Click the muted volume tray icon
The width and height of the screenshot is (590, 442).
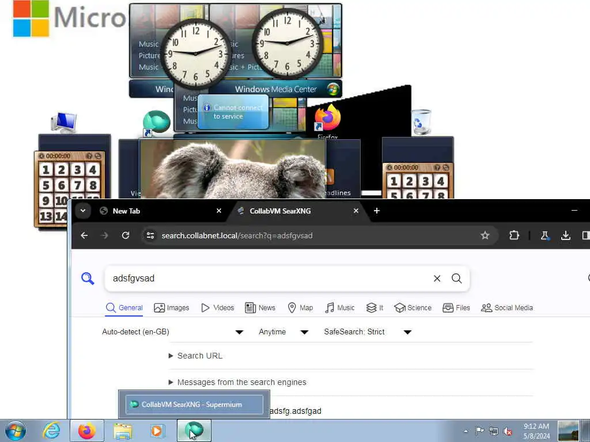click(x=508, y=431)
